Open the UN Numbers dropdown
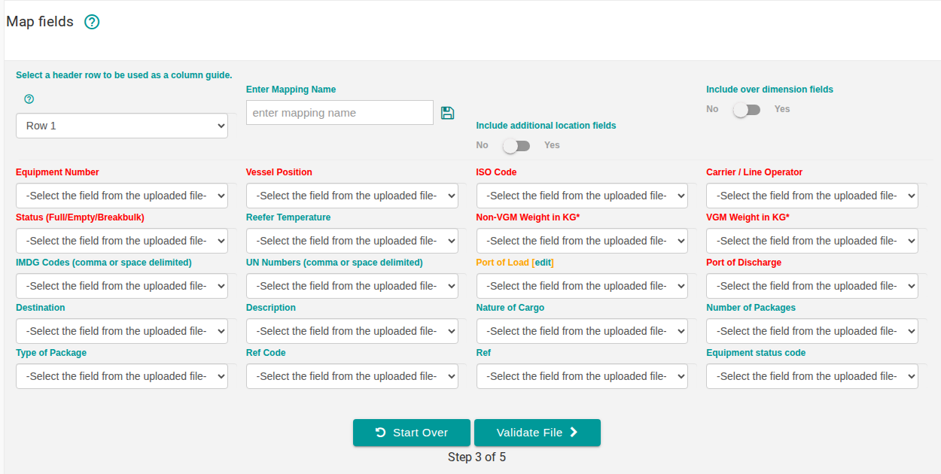941x474 pixels. point(352,286)
